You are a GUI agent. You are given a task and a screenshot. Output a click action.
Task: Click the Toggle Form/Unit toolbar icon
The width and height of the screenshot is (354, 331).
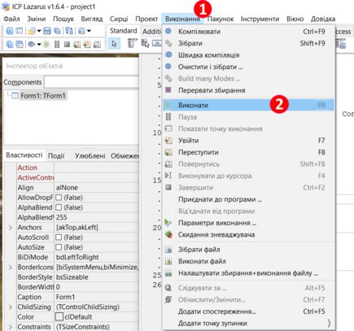pyautogui.click(x=69, y=31)
